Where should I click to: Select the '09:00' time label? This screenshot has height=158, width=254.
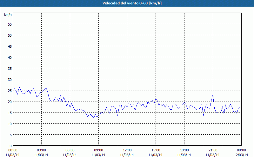[x=98, y=150]
